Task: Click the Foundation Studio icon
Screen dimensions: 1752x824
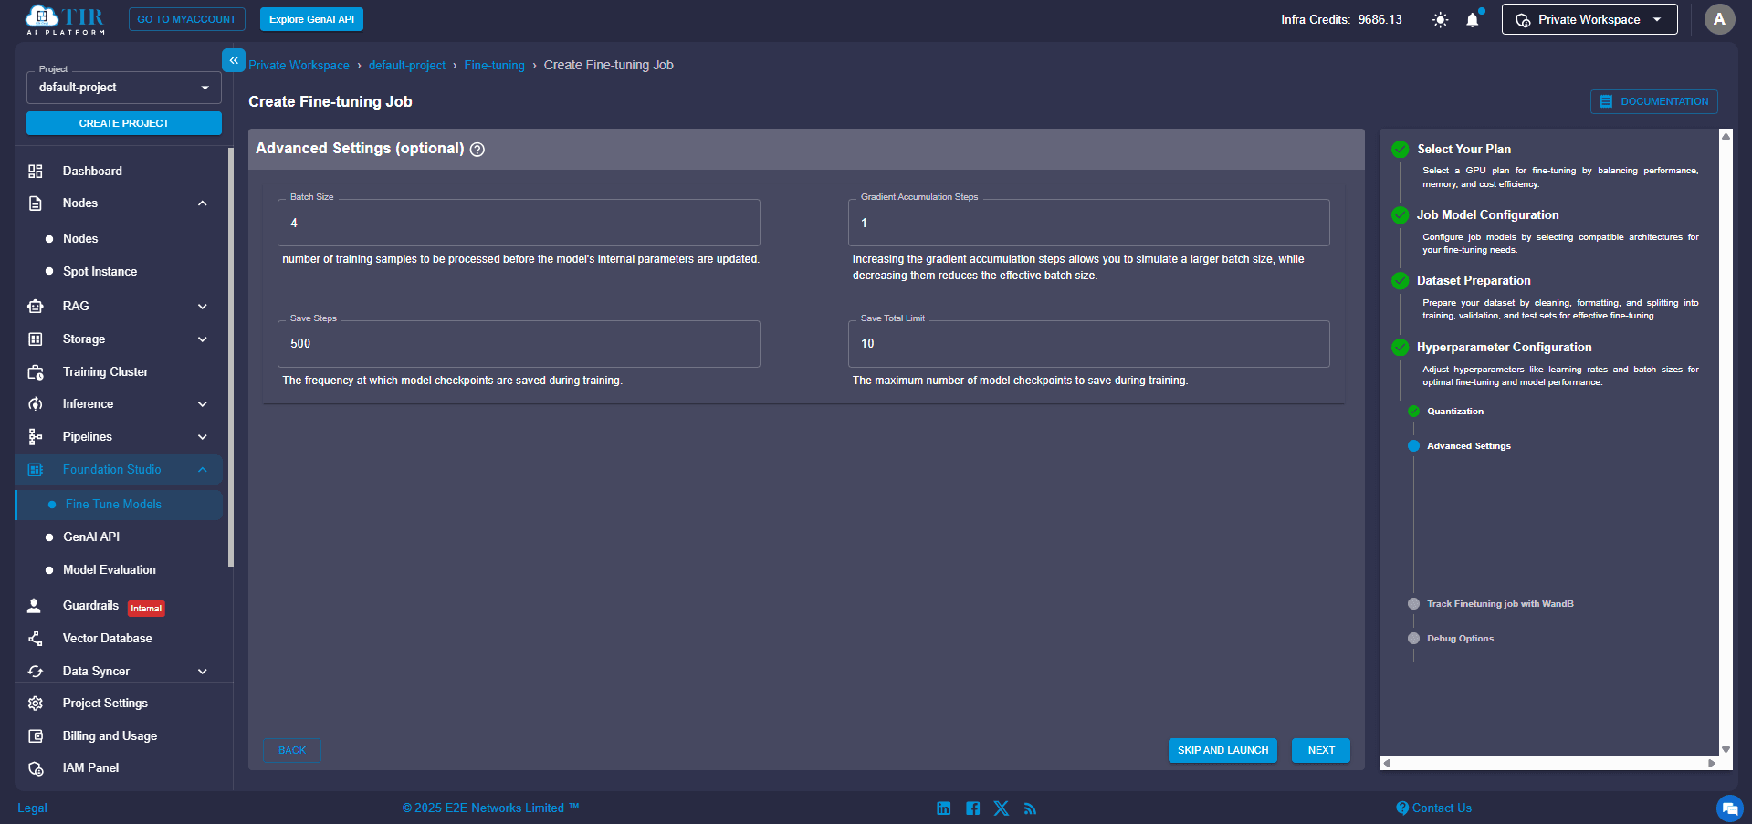Action: [x=36, y=470]
